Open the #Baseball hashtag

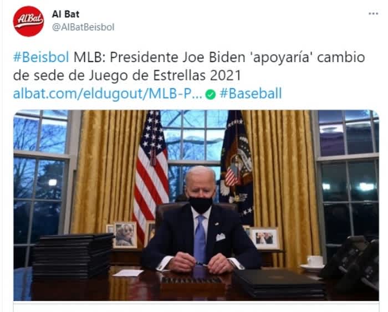click(251, 94)
